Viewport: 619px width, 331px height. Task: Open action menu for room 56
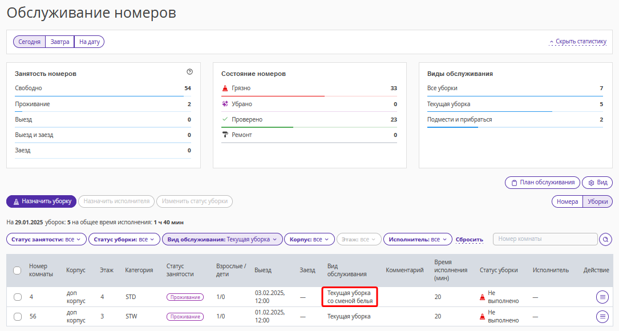click(x=602, y=316)
